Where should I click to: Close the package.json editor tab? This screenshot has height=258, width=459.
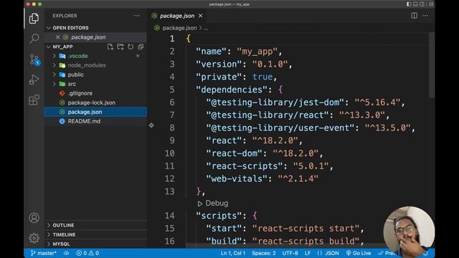[201, 16]
